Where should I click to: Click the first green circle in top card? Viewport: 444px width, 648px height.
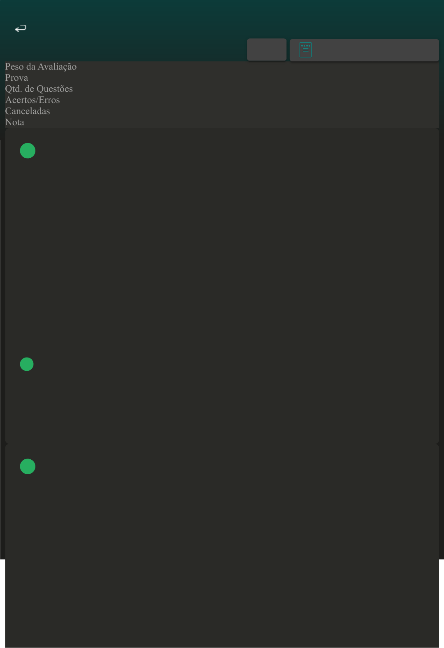pyautogui.click(x=28, y=151)
